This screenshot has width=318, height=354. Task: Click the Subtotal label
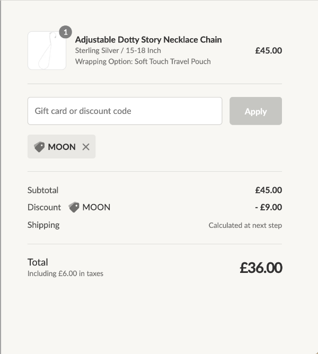click(x=43, y=190)
